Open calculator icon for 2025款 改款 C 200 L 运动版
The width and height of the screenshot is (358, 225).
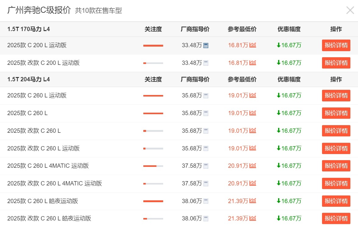tap(206, 63)
